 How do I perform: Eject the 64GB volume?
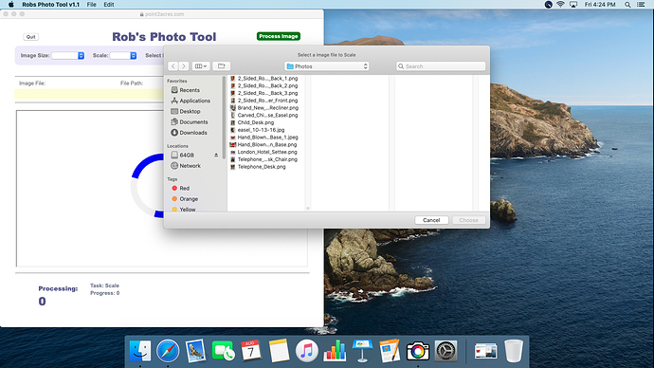(216, 156)
